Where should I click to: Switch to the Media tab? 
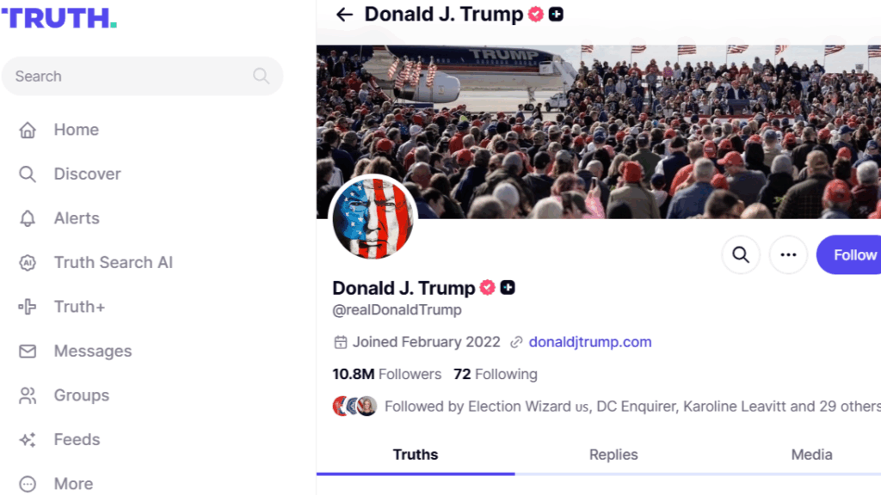(811, 455)
